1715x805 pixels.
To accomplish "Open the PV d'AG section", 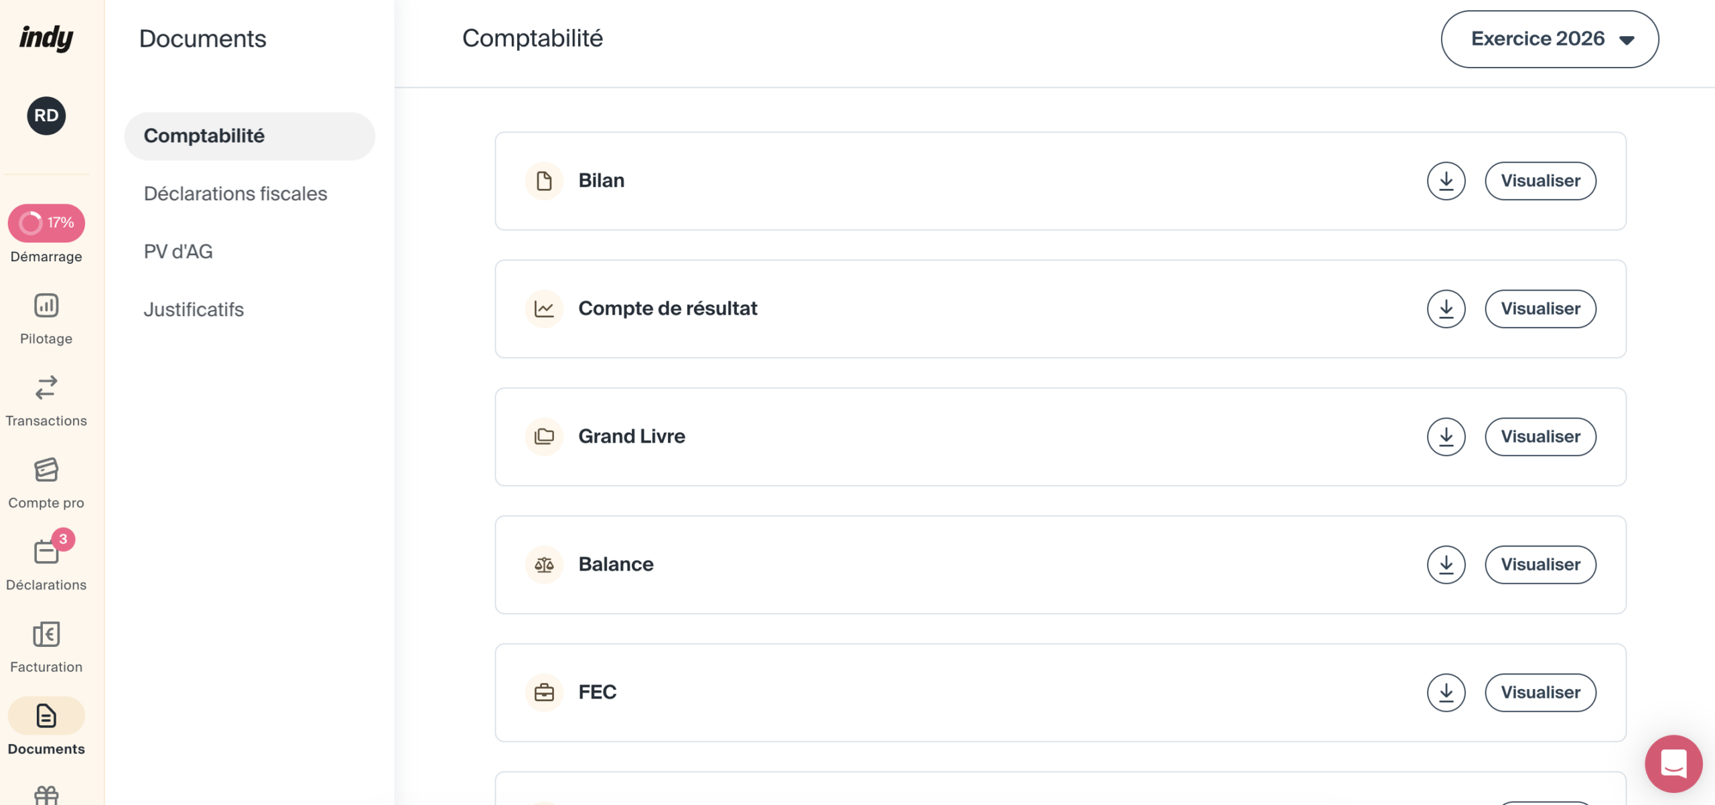I will click(x=178, y=252).
